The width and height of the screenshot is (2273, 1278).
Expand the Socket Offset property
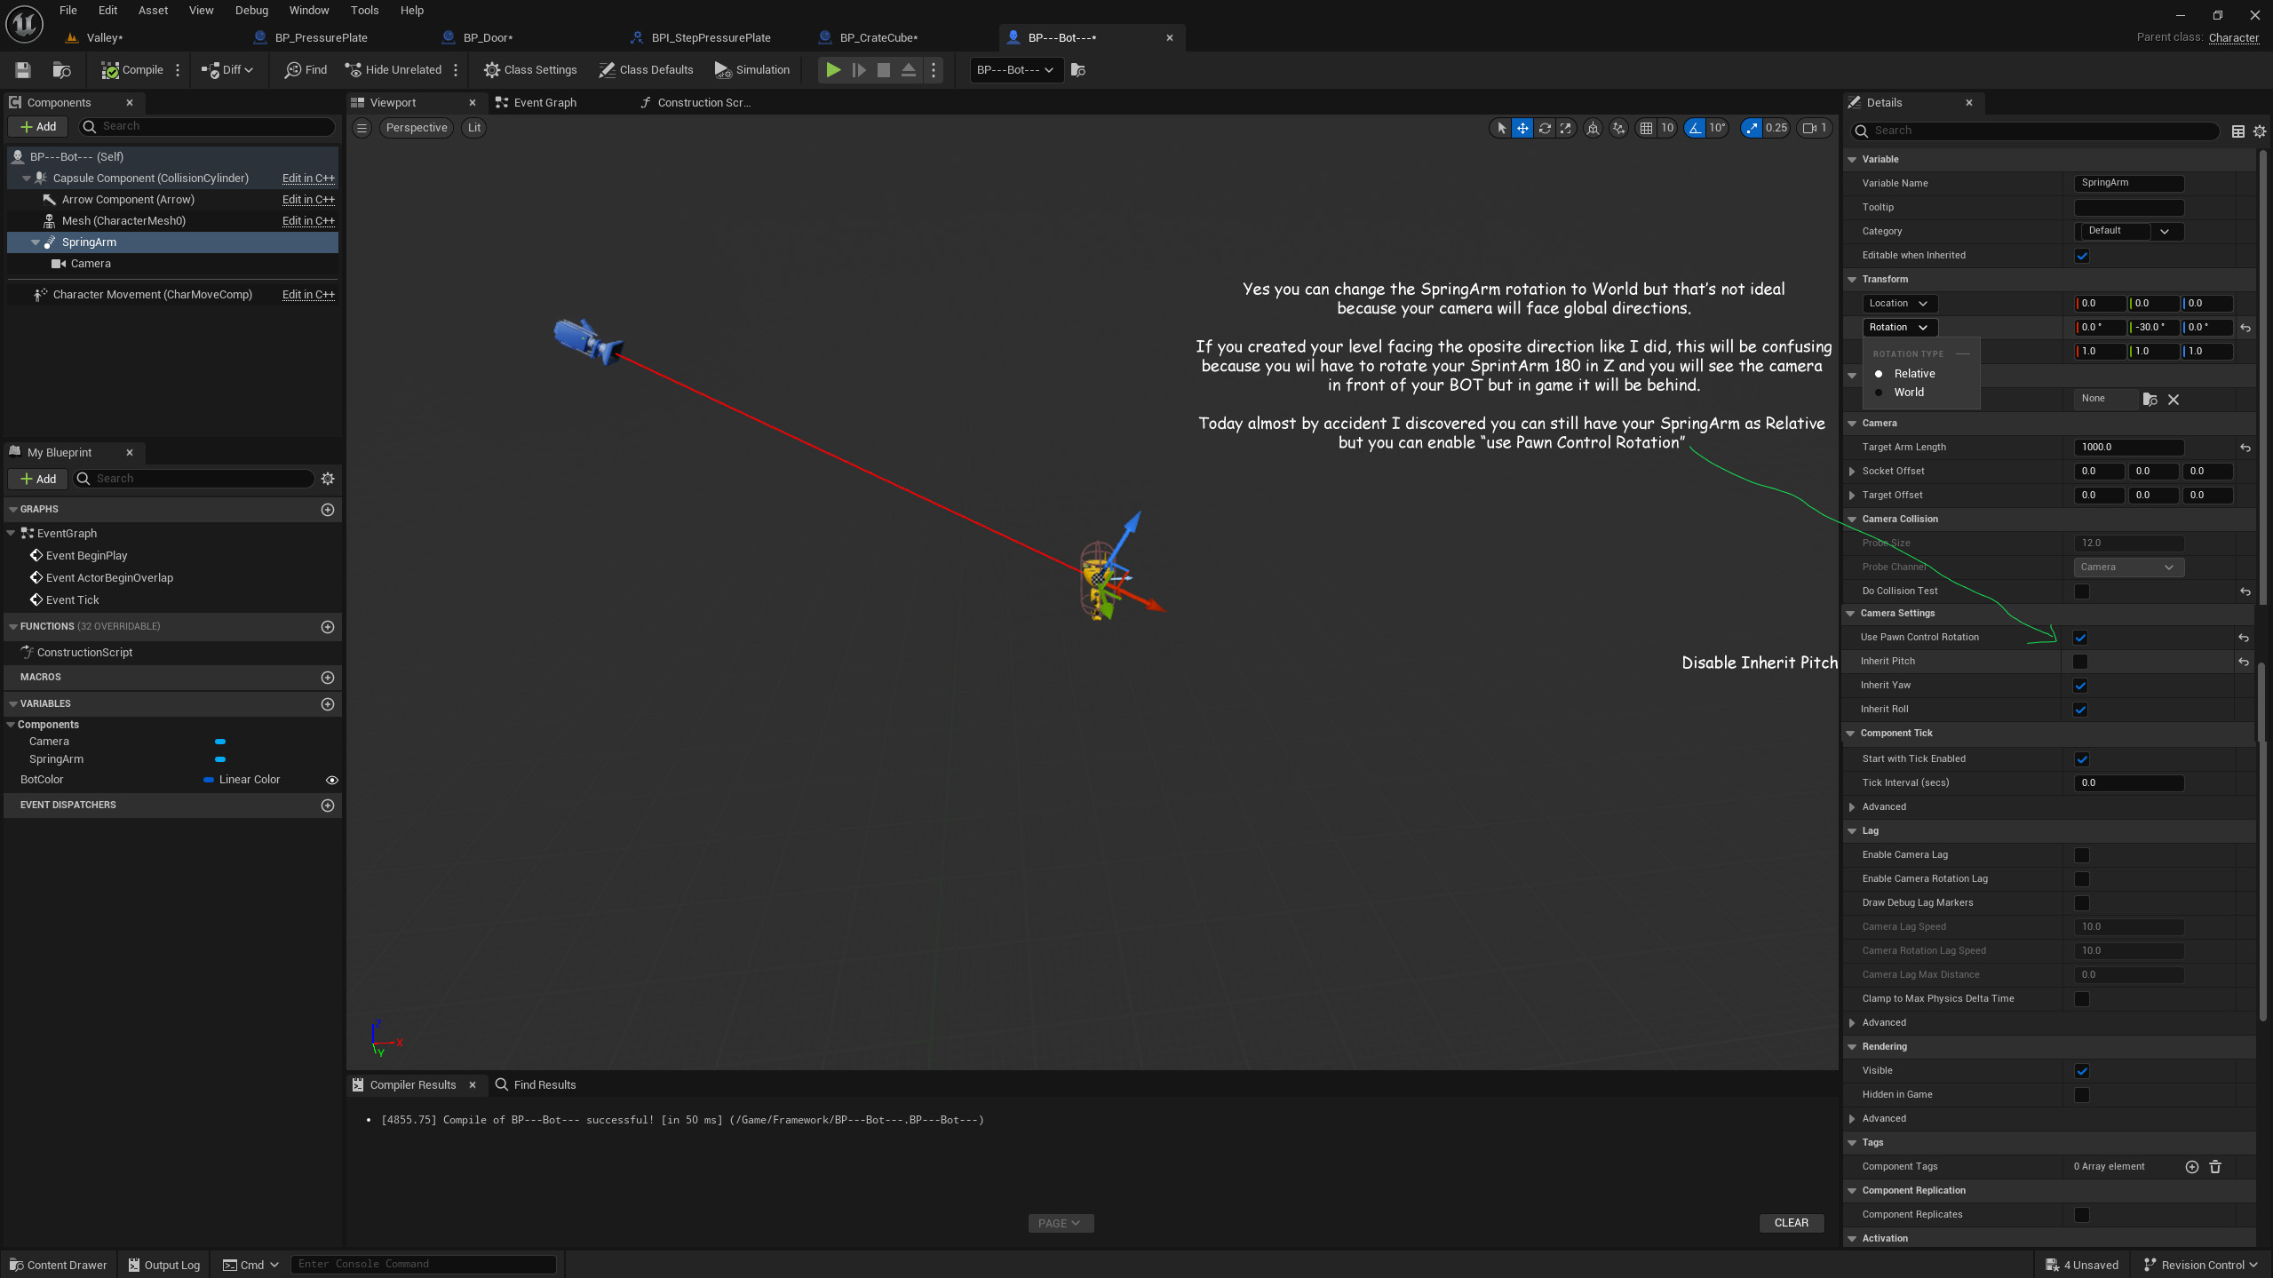[x=1852, y=472]
